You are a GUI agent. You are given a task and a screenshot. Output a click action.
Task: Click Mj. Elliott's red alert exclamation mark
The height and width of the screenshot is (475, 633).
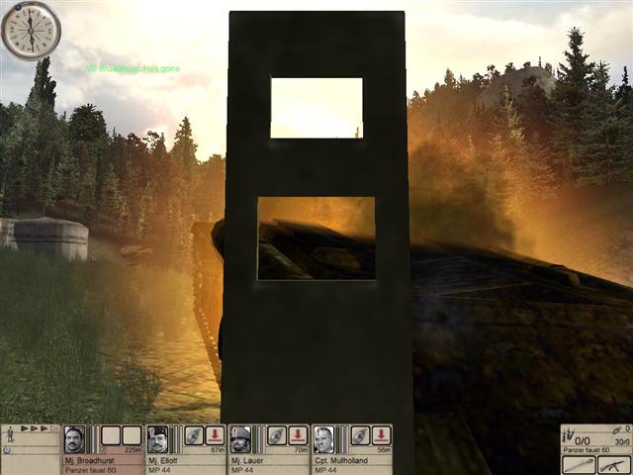pos(151,431)
